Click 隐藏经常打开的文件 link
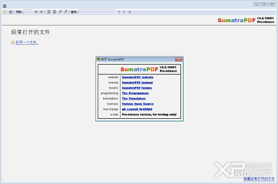278x184 pixels. coord(259,179)
